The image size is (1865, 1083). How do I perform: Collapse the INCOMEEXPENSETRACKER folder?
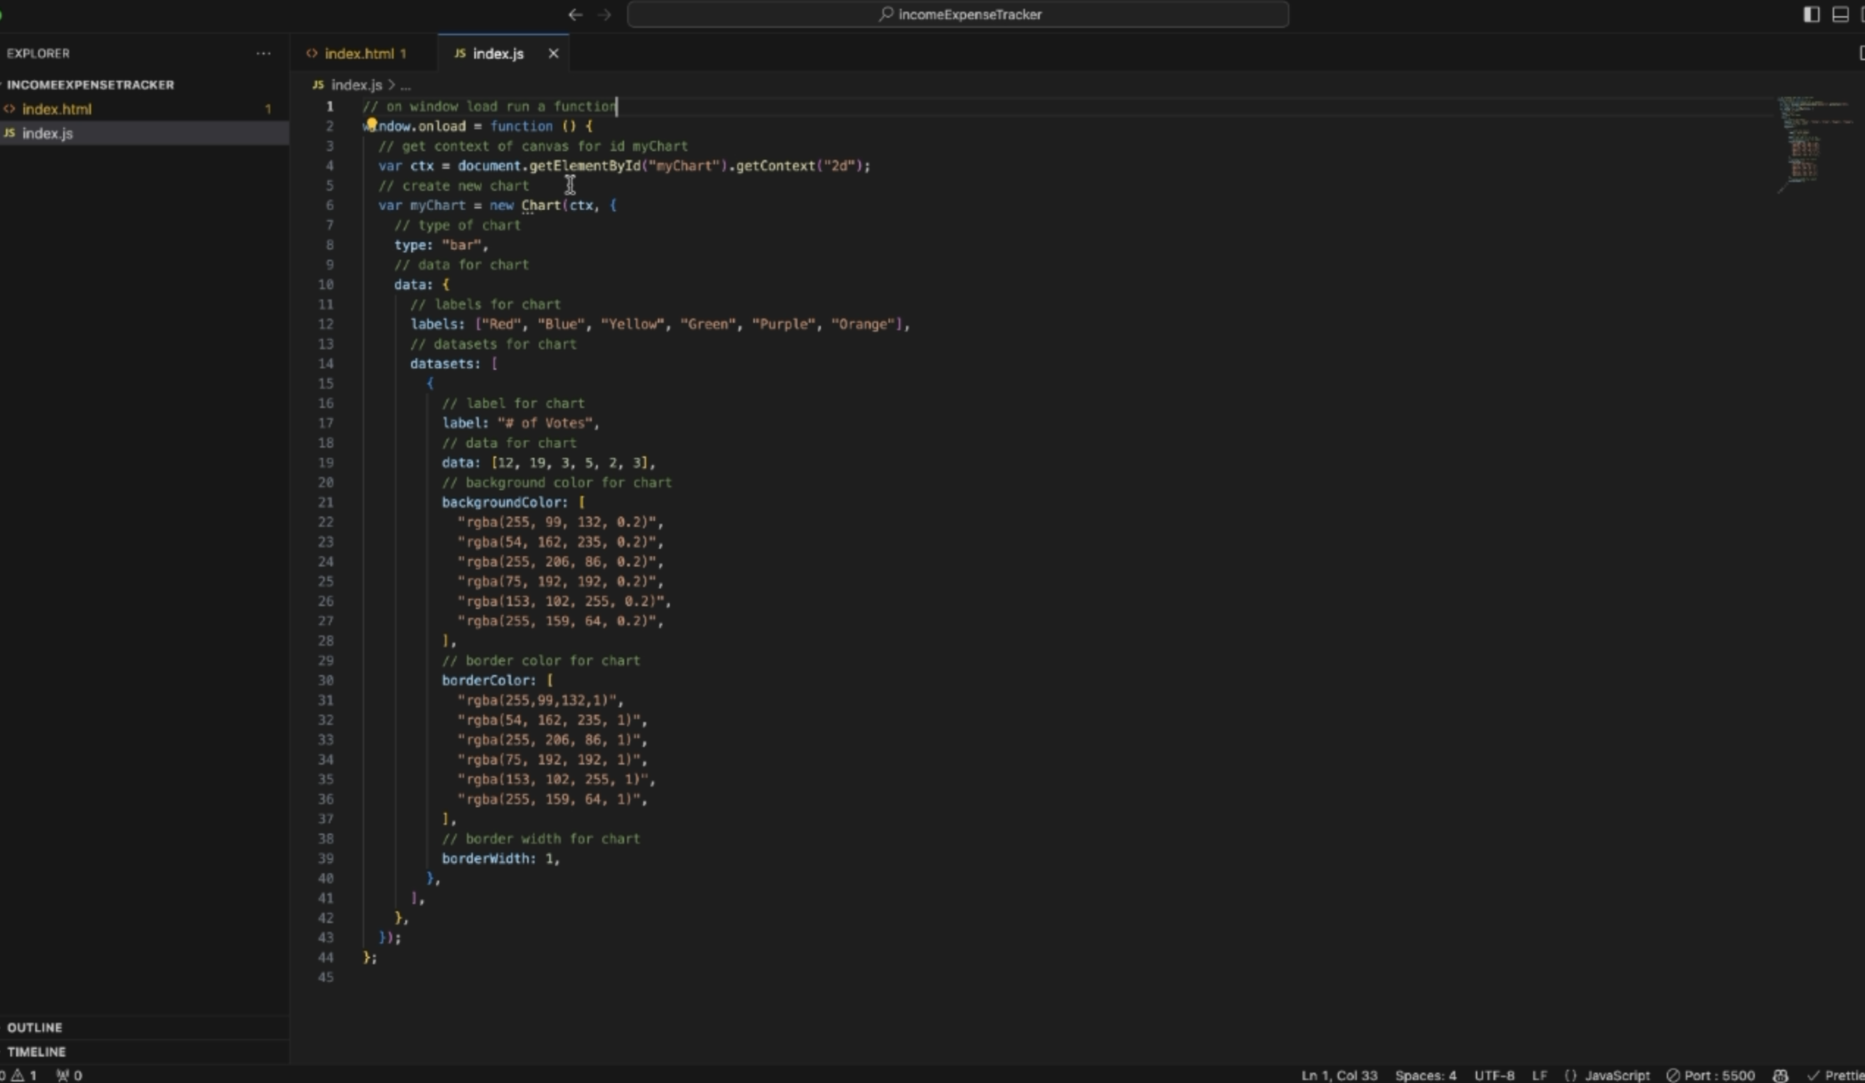[90, 84]
